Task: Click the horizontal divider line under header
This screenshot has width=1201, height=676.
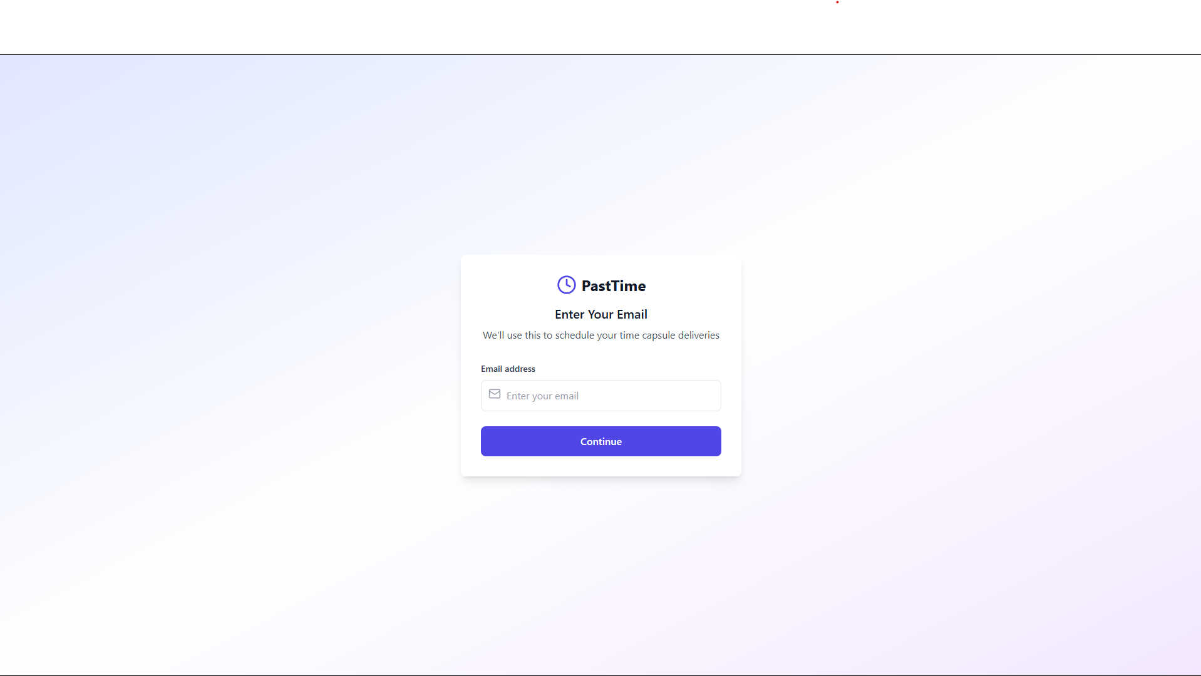Action: (600, 54)
